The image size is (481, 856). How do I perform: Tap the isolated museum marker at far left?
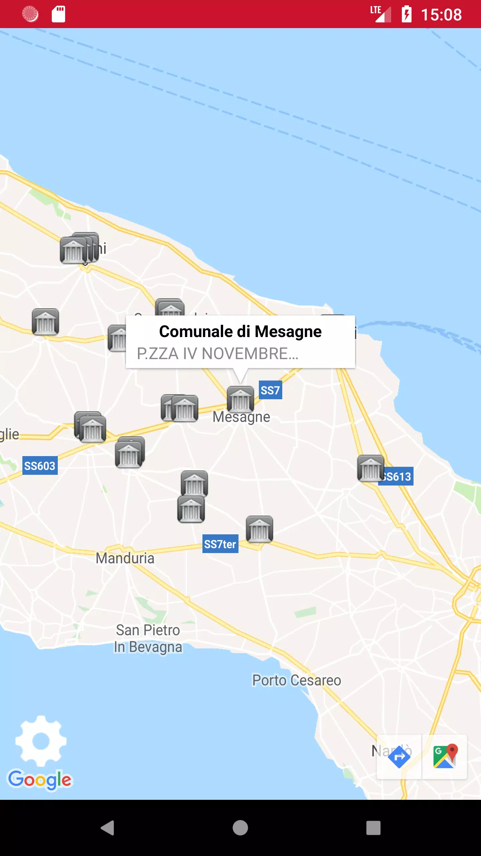(x=45, y=322)
